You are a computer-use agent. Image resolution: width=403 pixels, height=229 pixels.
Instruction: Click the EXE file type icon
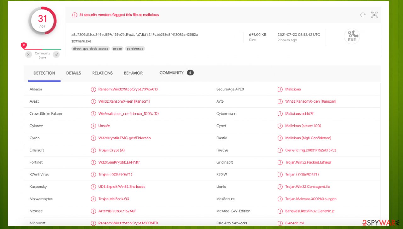352,37
